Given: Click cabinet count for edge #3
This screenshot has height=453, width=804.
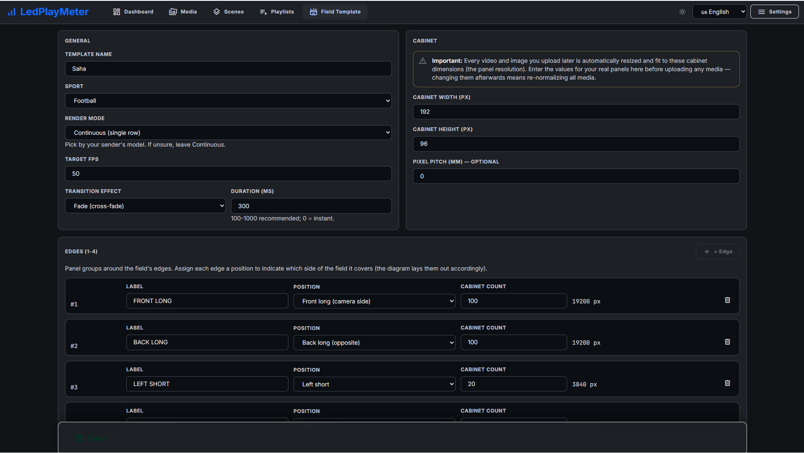Looking at the screenshot, I should [x=514, y=384].
